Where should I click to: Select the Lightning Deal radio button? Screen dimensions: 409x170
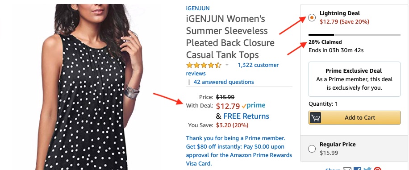pos(312,18)
